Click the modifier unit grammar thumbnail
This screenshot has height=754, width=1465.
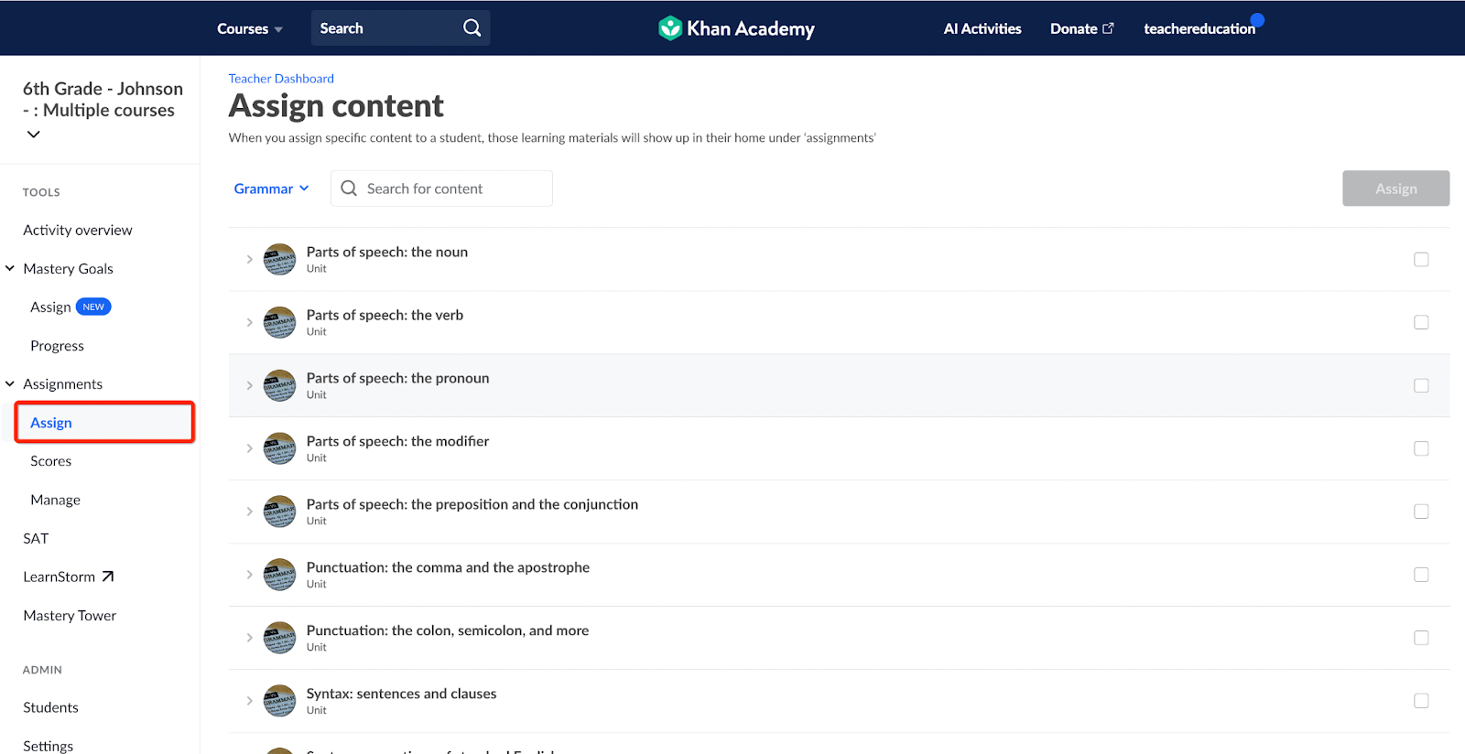[279, 448]
